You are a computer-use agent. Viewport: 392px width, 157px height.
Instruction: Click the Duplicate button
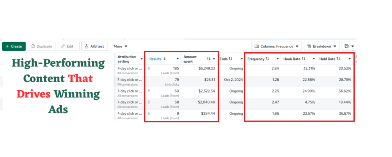(41, 46)
